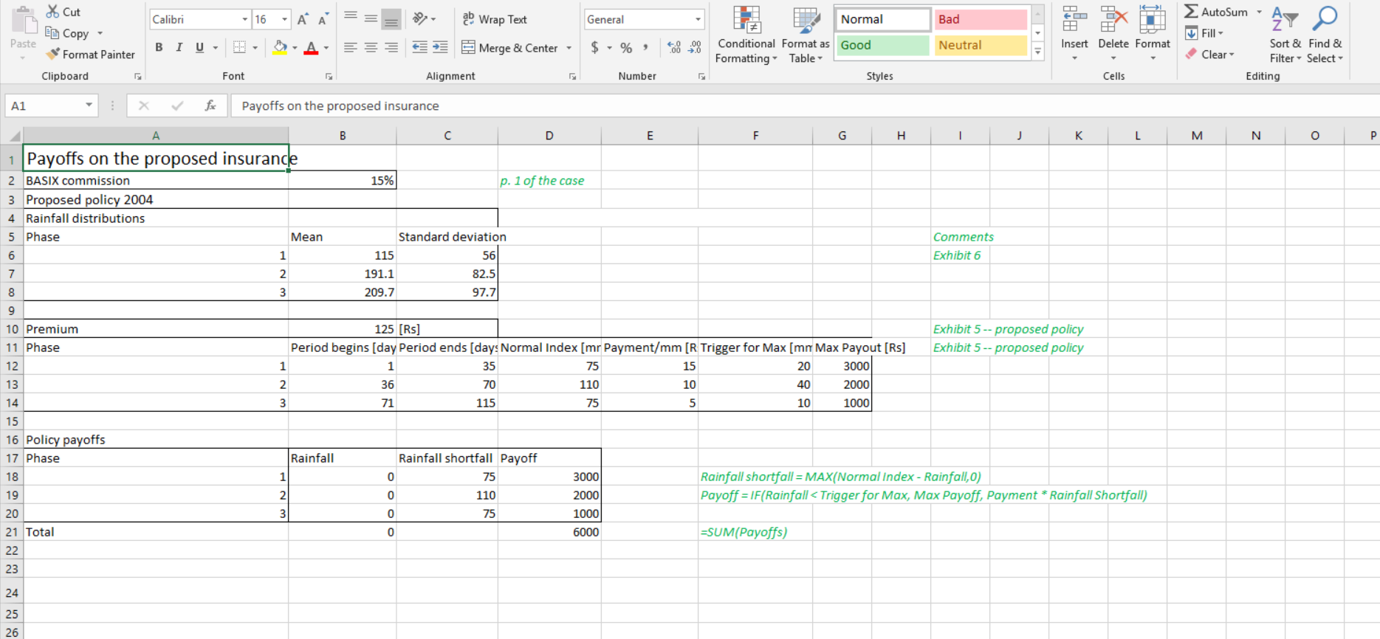The width and height of the screenshot is (1380, 639).
Task: Open the Calibri font name dropdown
Action: pyautogui.click(x=245, y=19)
